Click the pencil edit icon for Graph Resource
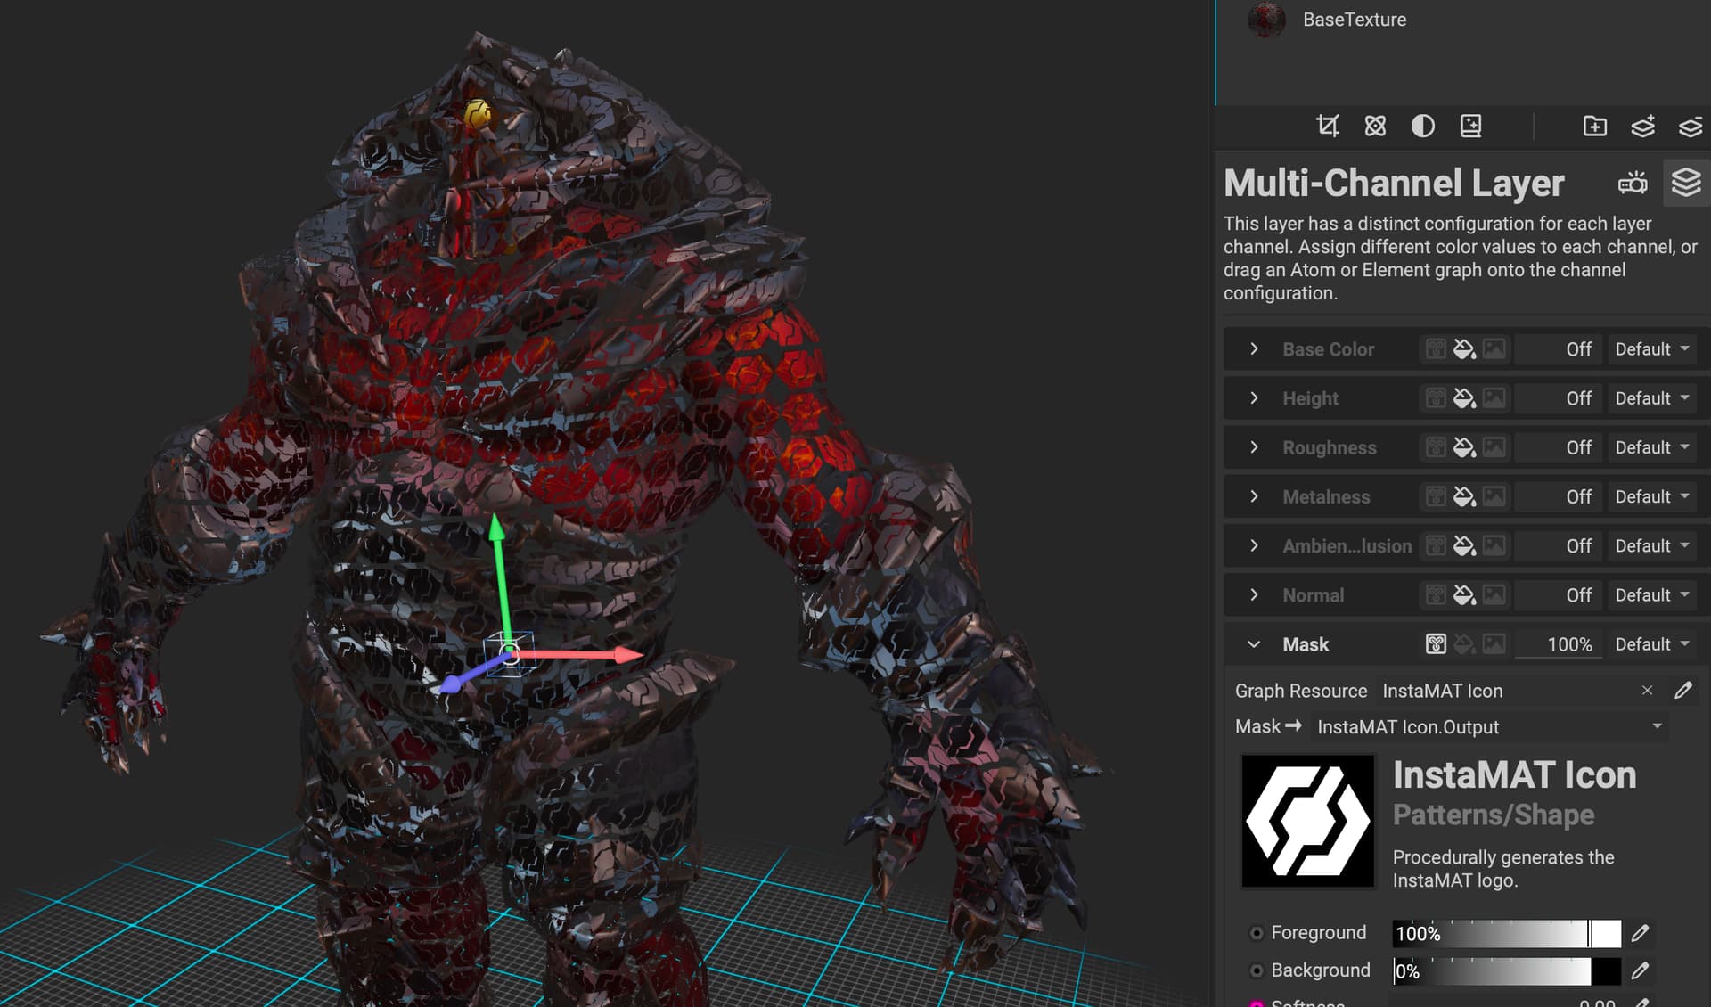 (1682, 691)
